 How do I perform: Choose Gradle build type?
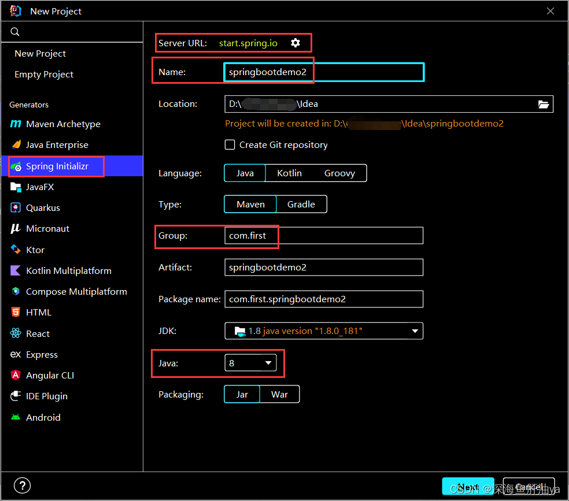301,205
